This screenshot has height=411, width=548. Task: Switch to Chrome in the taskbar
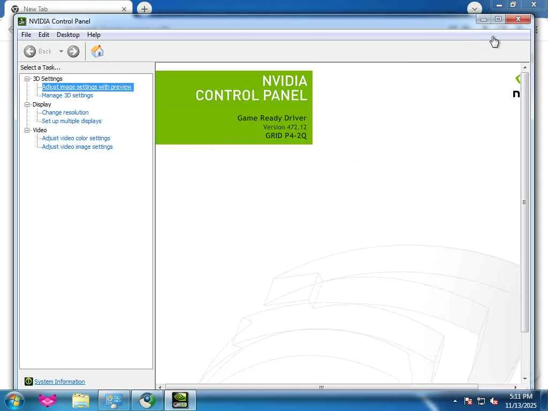[147, 400]
